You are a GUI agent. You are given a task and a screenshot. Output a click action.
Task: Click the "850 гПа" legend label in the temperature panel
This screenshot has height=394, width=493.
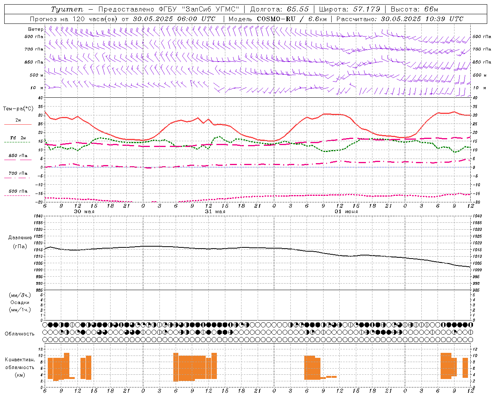(x=18, y=156)
